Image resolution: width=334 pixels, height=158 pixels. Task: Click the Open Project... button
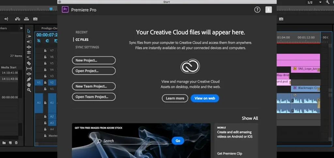[94, 71]
